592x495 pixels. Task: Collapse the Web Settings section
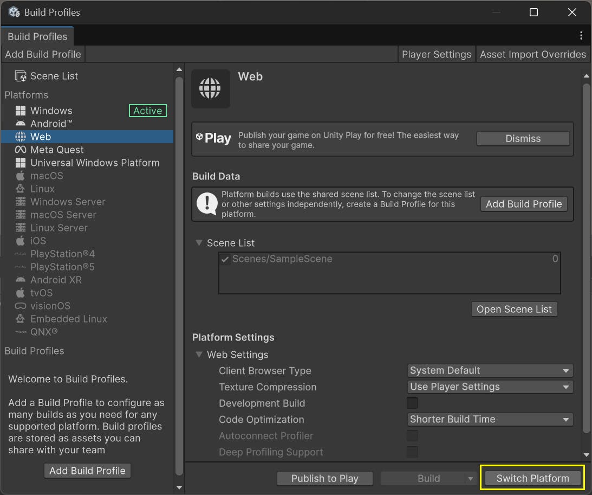(199, 355)
